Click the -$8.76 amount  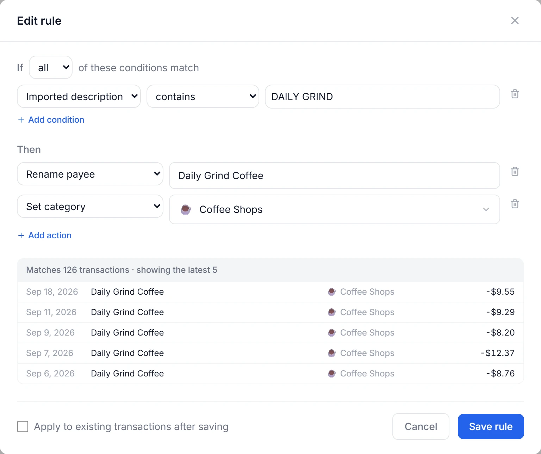(x=500, y=374)
